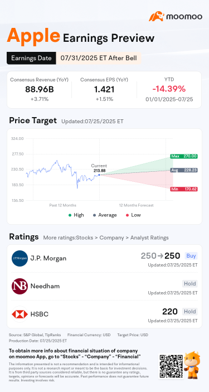Click the Consensus Revenue 88.96B figure
This screenshot has height=392, width=209.
click(39, 90)
